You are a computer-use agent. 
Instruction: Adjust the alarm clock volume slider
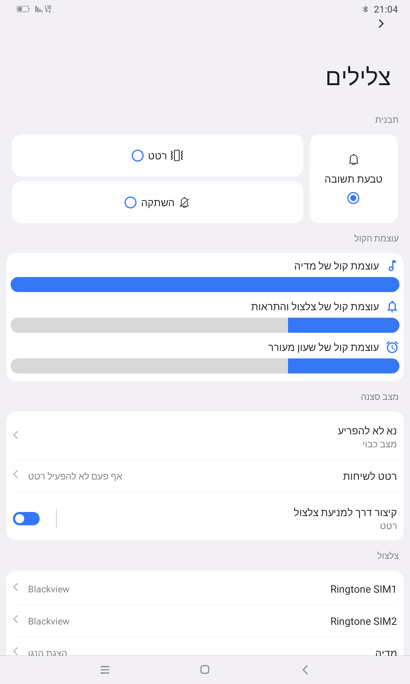(205, 366)
